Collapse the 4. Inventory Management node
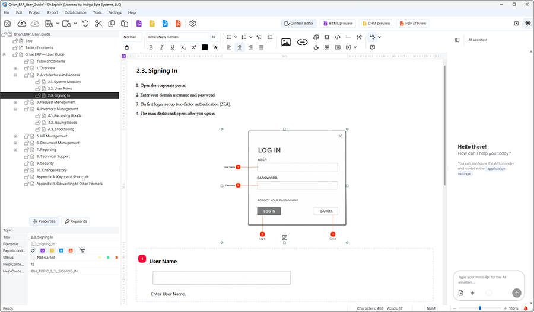Image resolution: width=534 pixels, height=312 pixels. pos(15,109)
